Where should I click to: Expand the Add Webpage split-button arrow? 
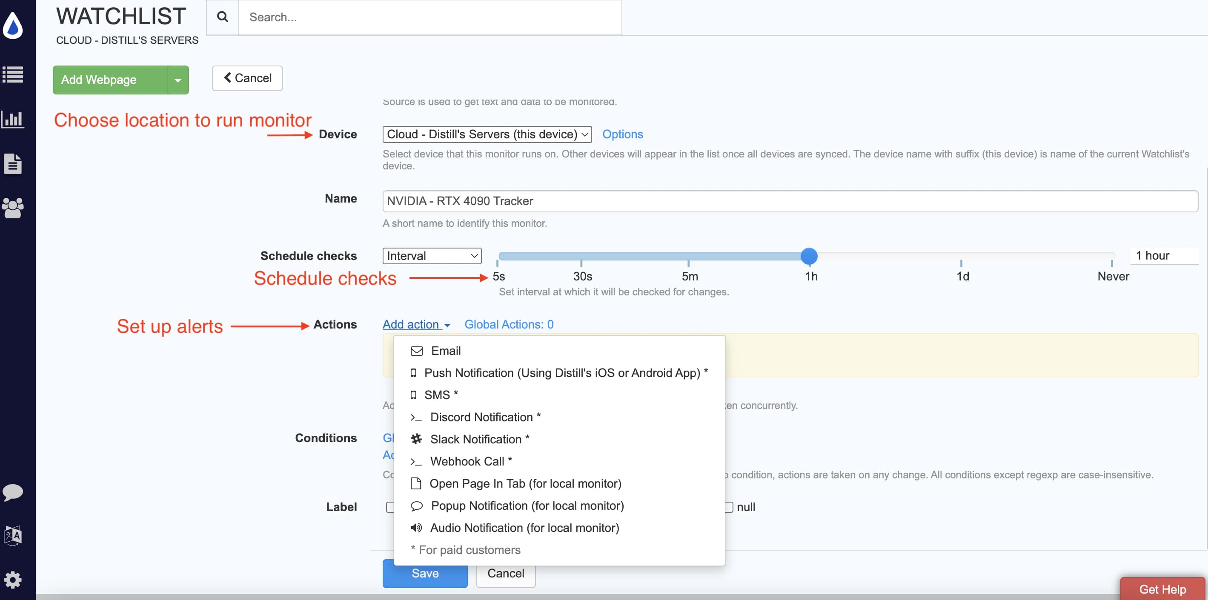coord(178,80)
